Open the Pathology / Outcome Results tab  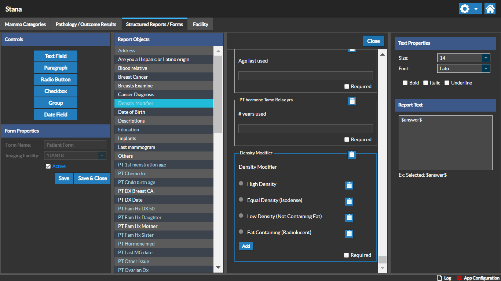pyautogui.click(x=86, y=25)
